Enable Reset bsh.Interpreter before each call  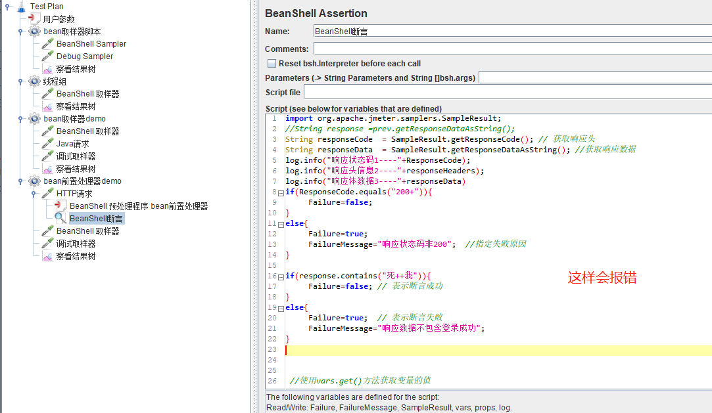click(x=272, y=63)
